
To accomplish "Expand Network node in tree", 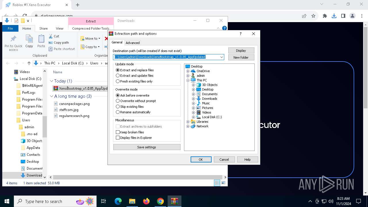I will click(188, 126).
